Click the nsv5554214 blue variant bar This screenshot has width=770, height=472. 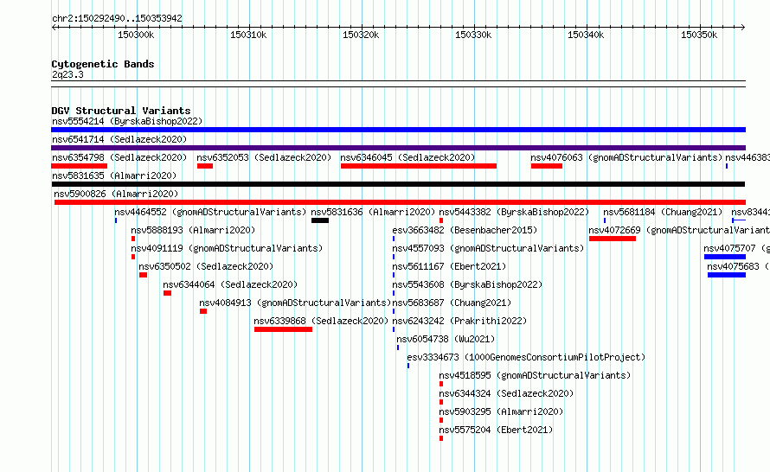[x=398, y=130]
